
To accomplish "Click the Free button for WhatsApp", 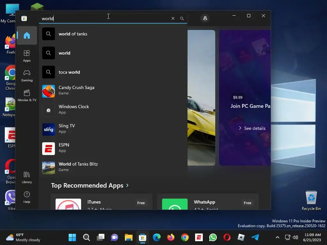I will 247,203.
